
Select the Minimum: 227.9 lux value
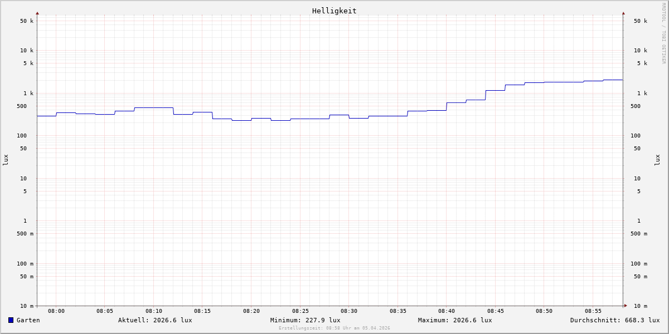tap(305, 320)
